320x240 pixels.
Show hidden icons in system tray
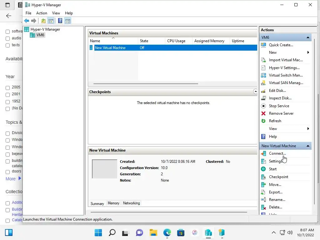[x=274, y=232]
